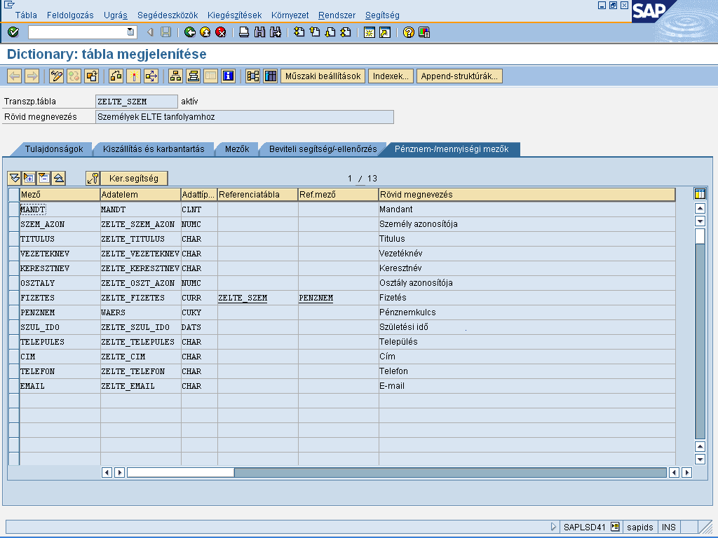The height and width of the screenshot is (538, 718).
Task: Click the Display Object List hierarchy icon
Action: pyautogui.click(x=175, y=76)
